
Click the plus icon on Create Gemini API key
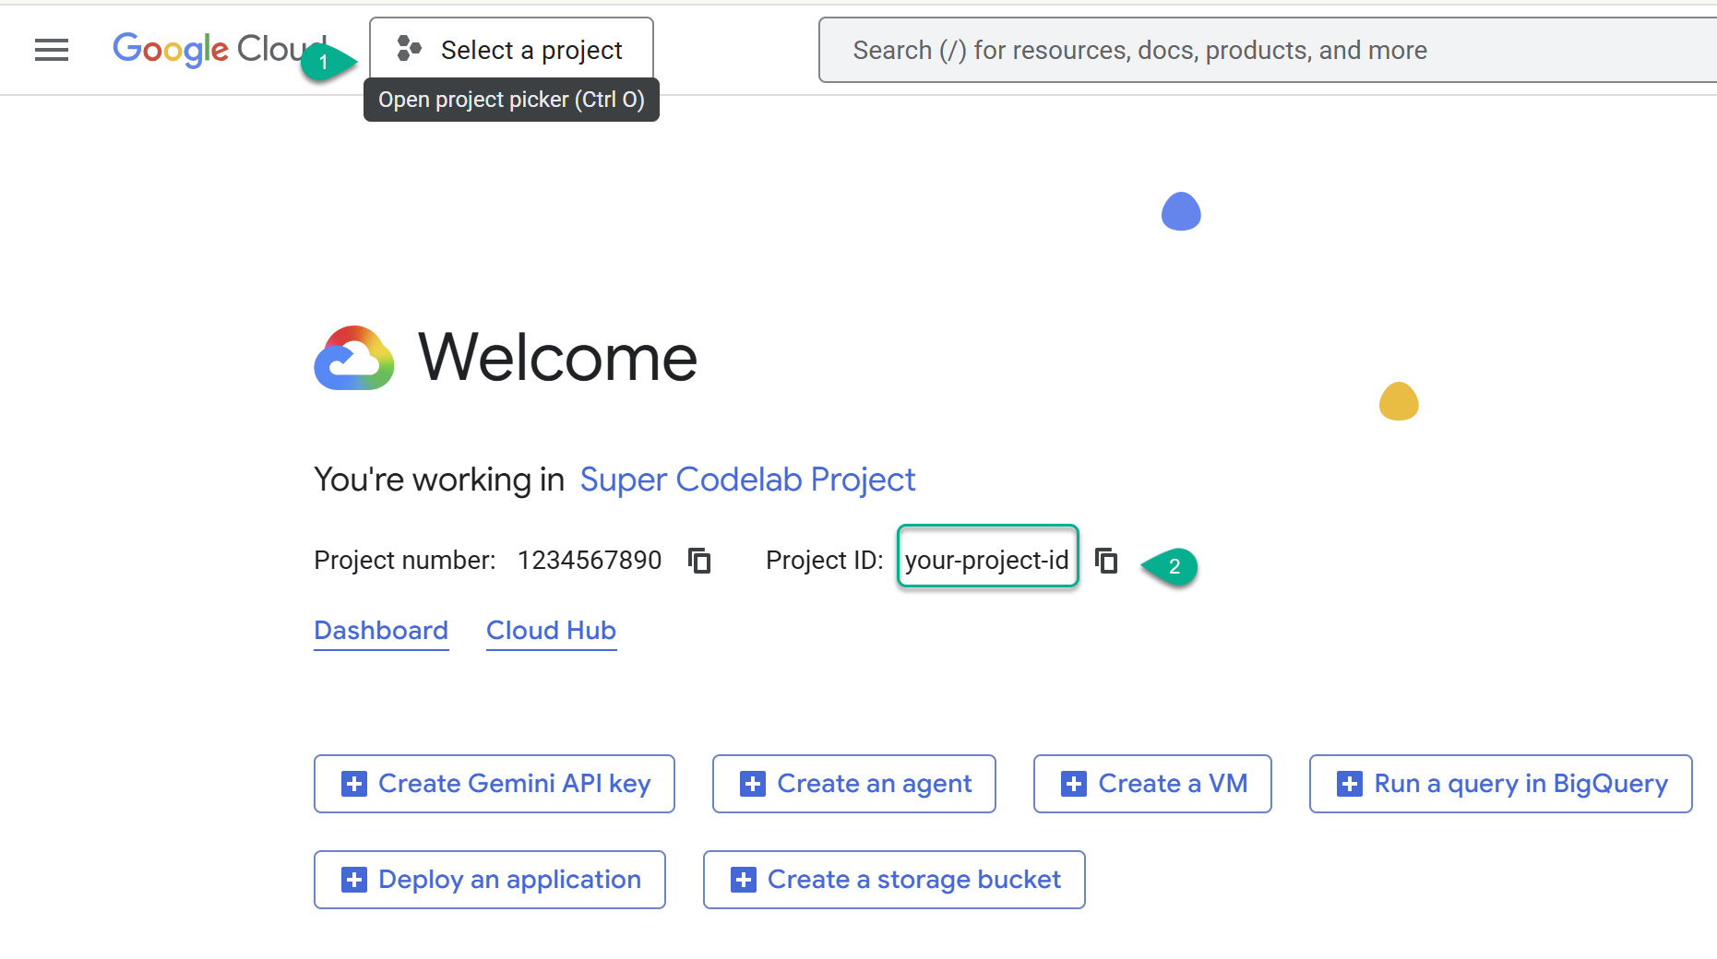pyautogui.click(x=354, y=784)
